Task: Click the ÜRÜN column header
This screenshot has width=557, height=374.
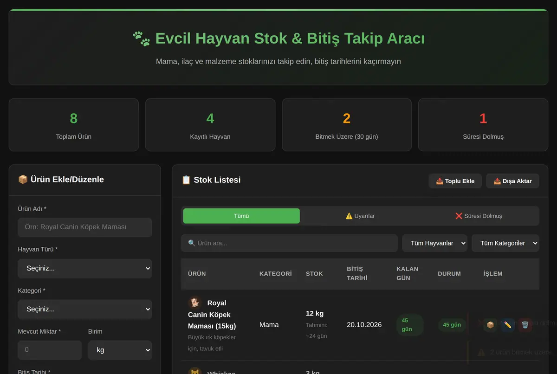Action: [197, 274]
